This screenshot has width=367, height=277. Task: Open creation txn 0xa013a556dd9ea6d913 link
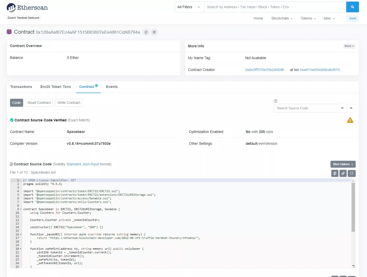tap(321, 70)
